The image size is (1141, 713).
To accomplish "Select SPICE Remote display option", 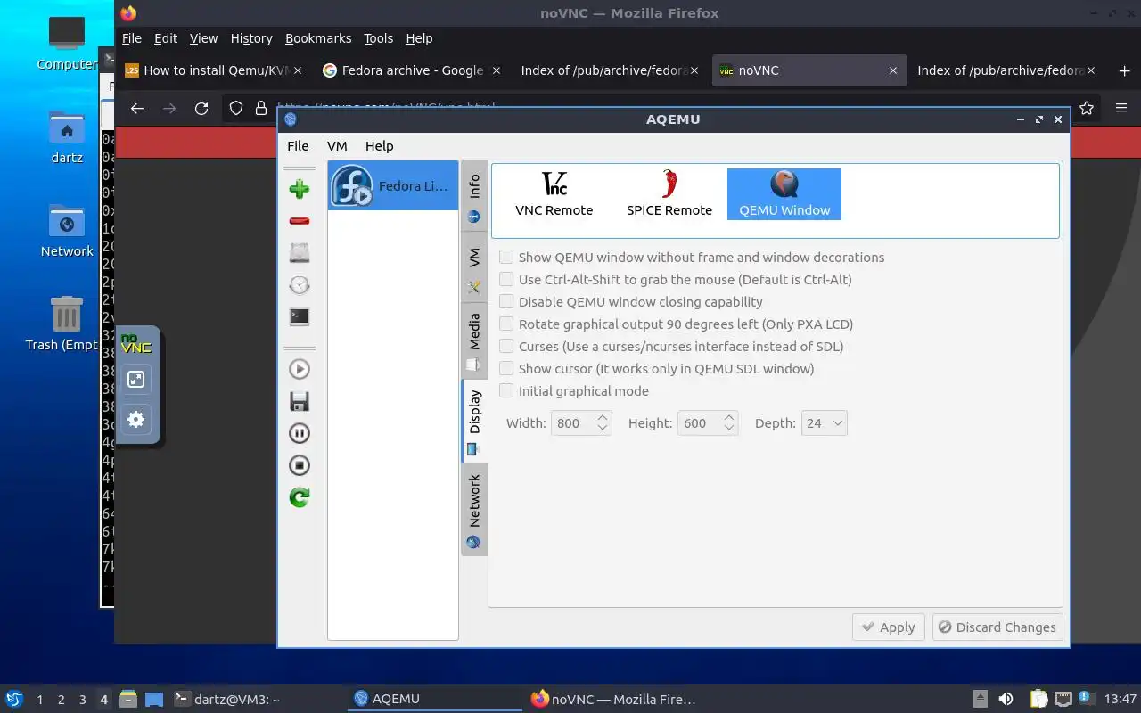I will 669,194.
